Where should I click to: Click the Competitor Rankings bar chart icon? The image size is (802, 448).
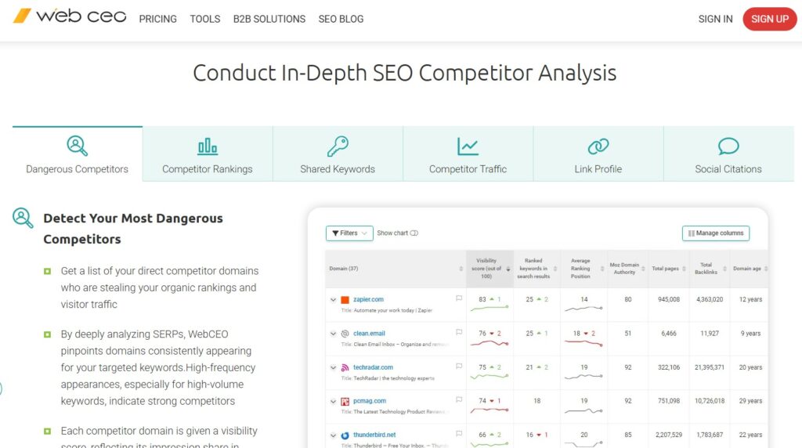click(208, 146)
